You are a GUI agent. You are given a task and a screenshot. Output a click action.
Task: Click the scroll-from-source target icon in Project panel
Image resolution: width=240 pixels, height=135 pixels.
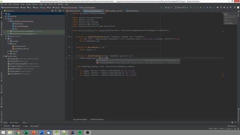[52, 11]
